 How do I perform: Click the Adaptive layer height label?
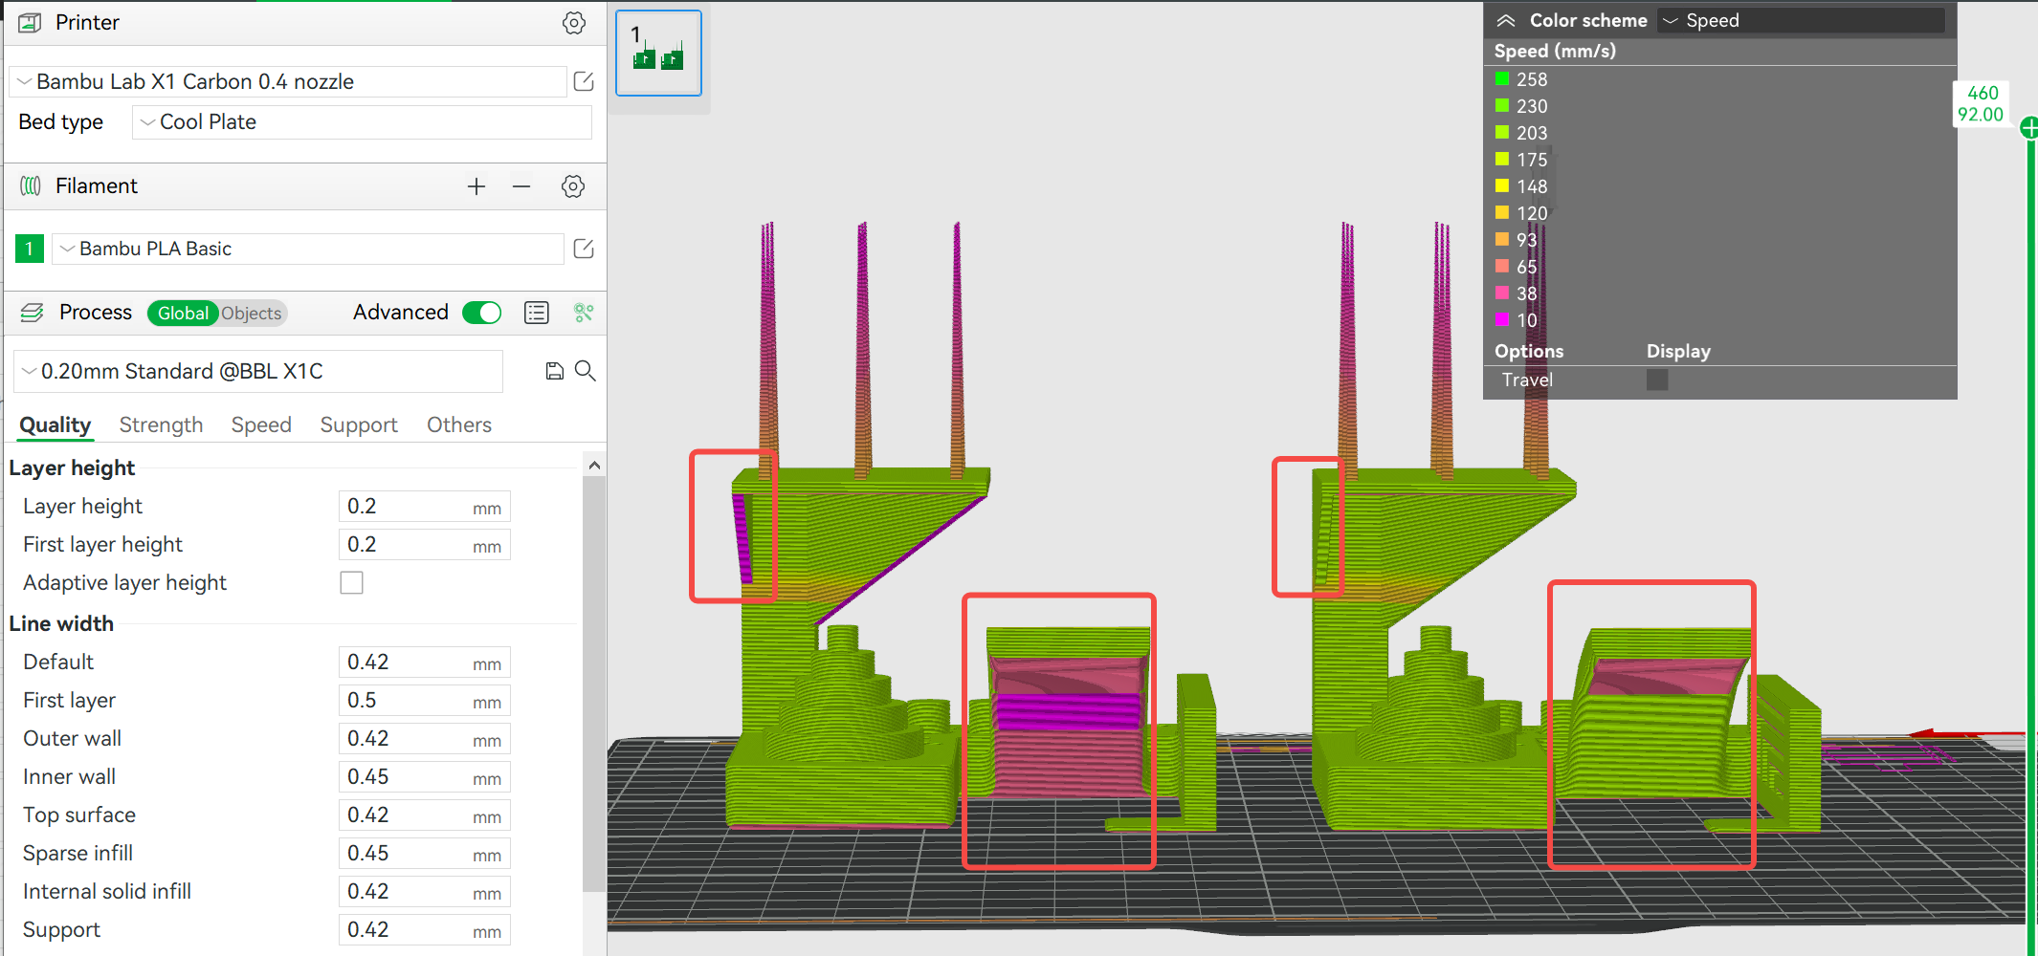click(x=124, y=582)
